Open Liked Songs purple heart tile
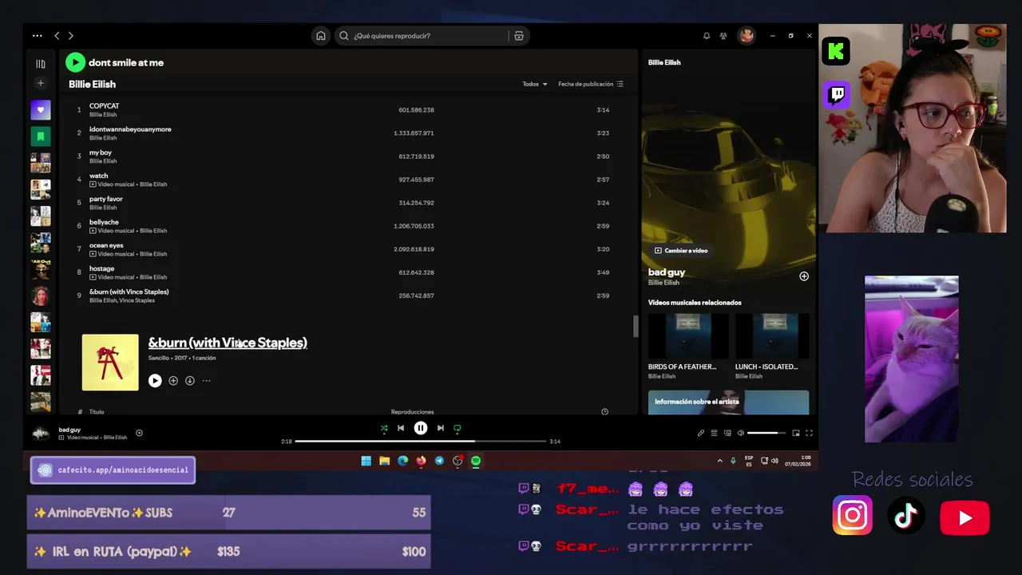Viewport: 1022px width, 575px height. tap(41, 110)
